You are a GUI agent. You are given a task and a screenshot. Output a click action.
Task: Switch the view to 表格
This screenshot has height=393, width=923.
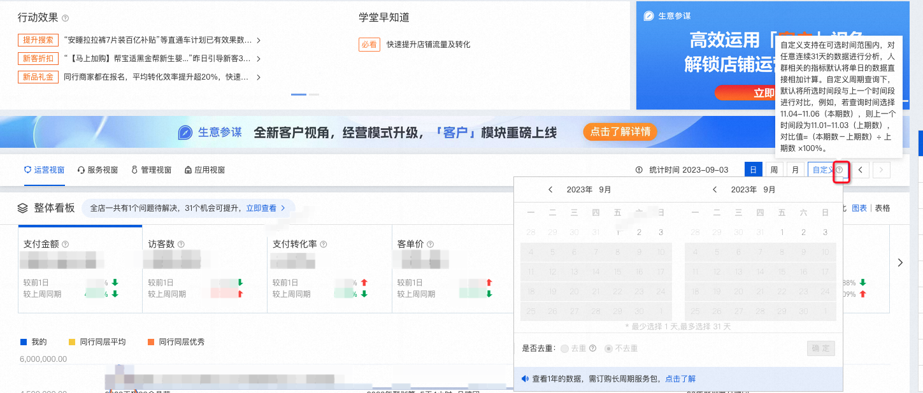(882, 208)
